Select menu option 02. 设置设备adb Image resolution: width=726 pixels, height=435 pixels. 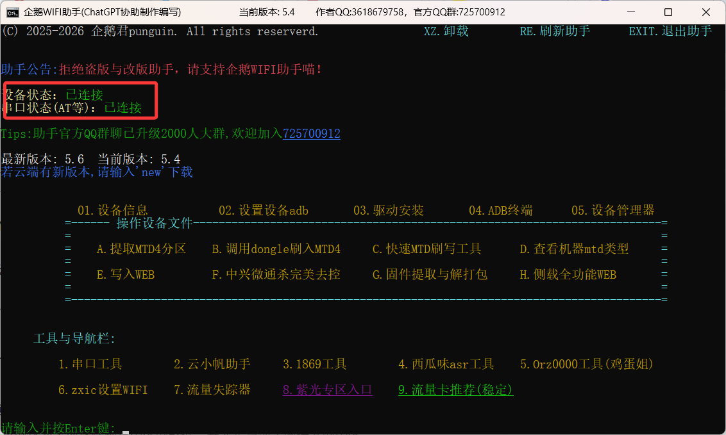(x=263, y=210)
